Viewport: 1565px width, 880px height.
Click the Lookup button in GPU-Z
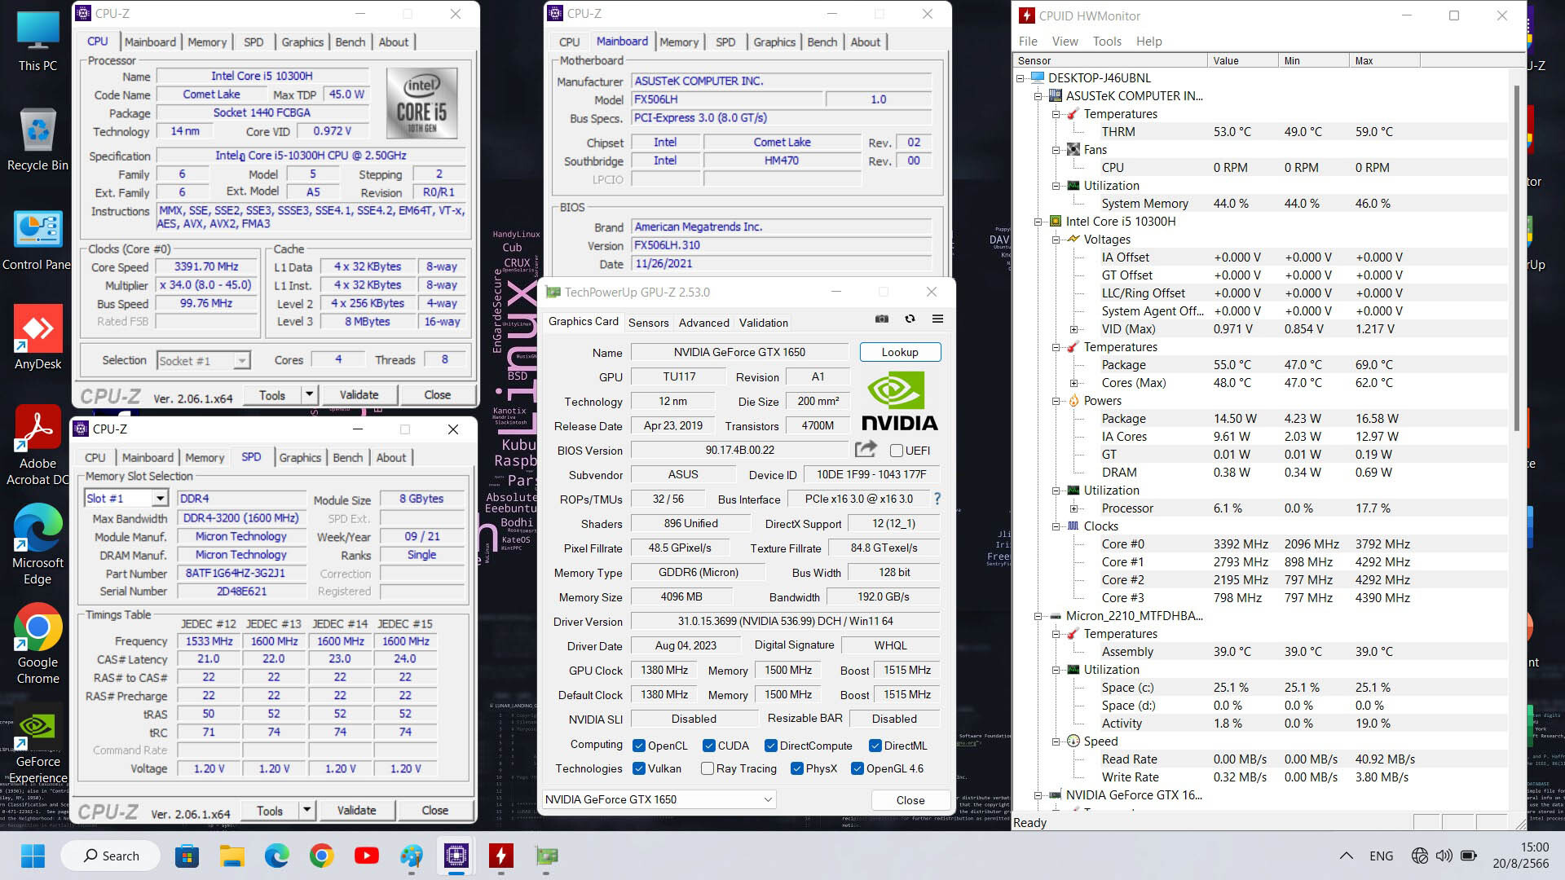[900, 352]
